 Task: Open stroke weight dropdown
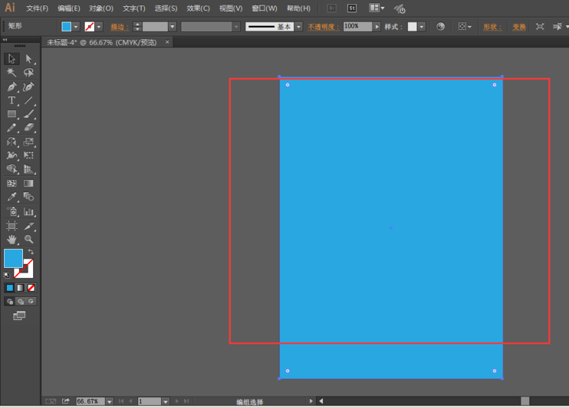point(173,27)
